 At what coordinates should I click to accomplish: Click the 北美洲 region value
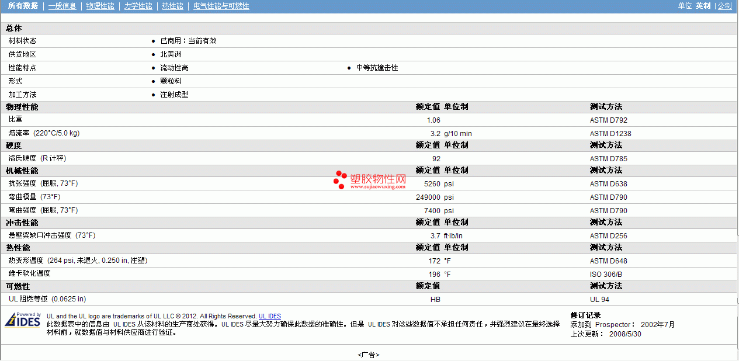171,54
